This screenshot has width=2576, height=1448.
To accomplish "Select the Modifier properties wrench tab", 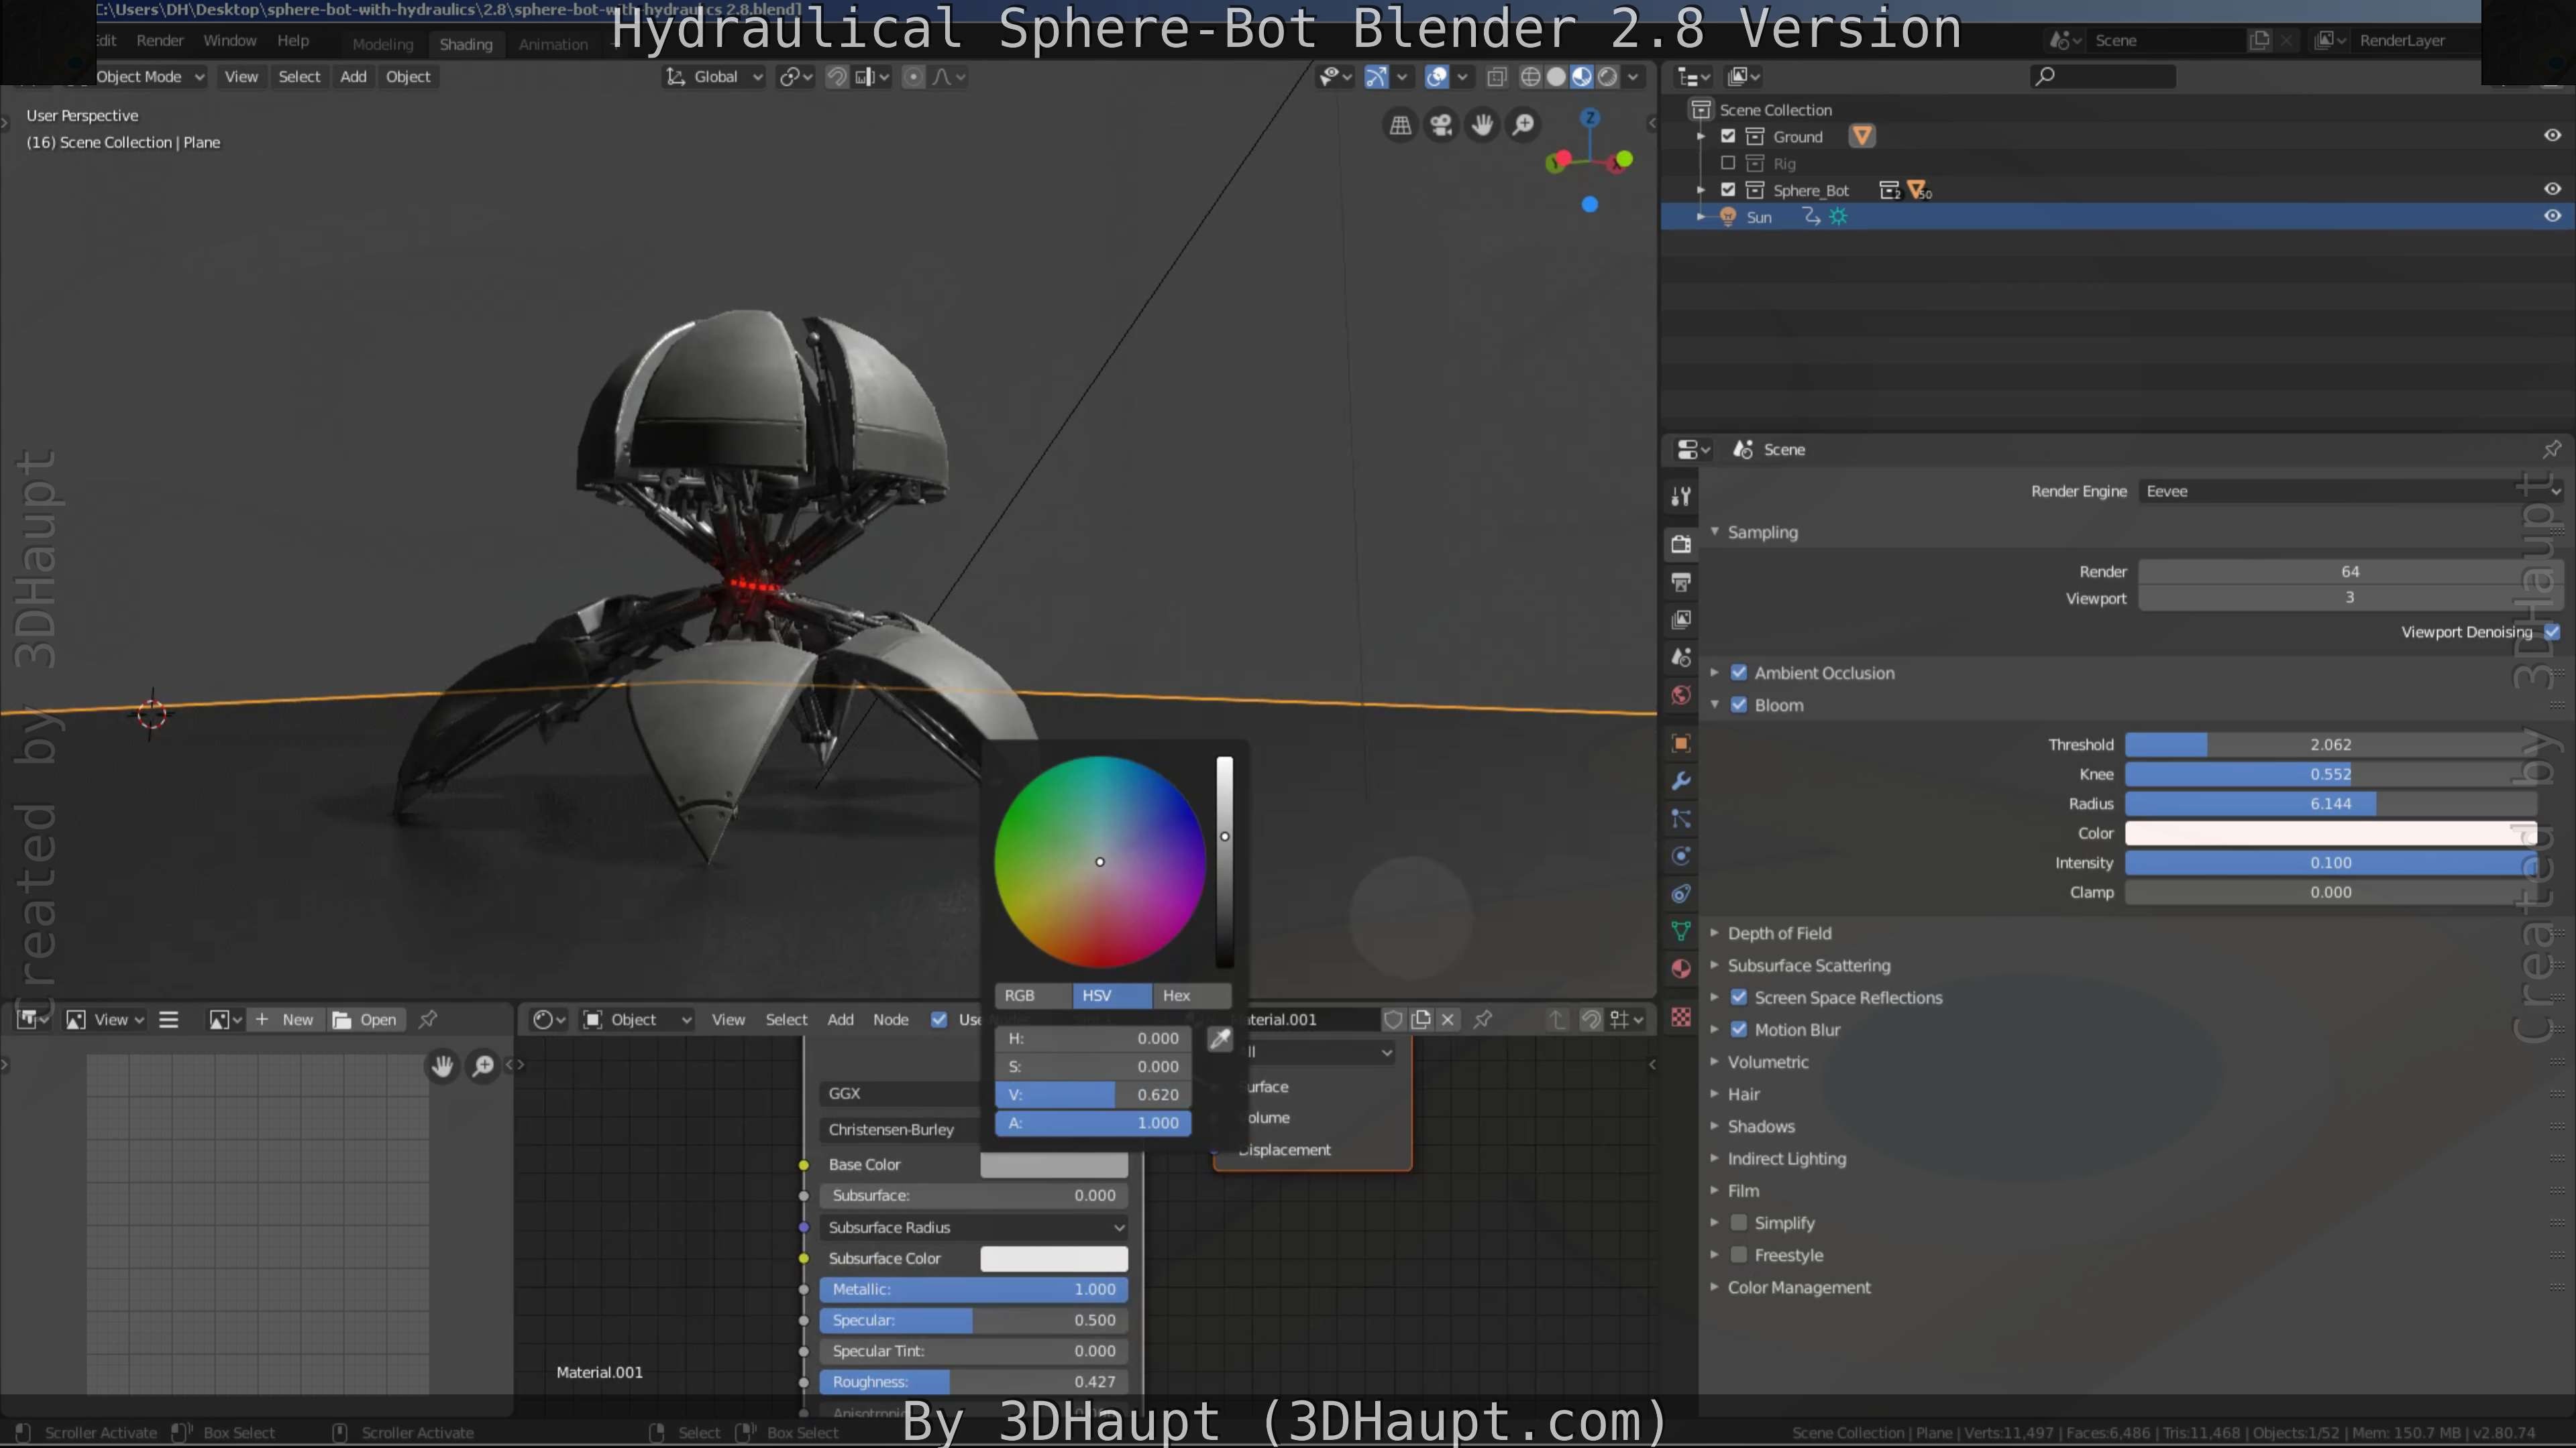I will pos(1680,780).
